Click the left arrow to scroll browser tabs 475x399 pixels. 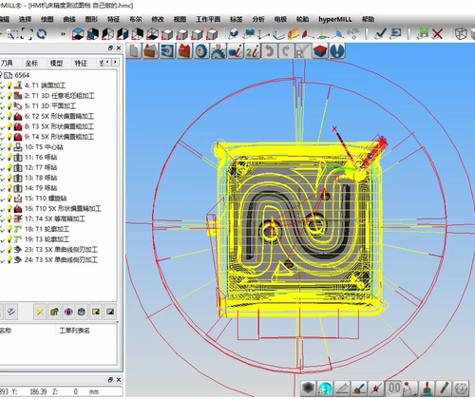pyautogui.click(x=107, y=62)
